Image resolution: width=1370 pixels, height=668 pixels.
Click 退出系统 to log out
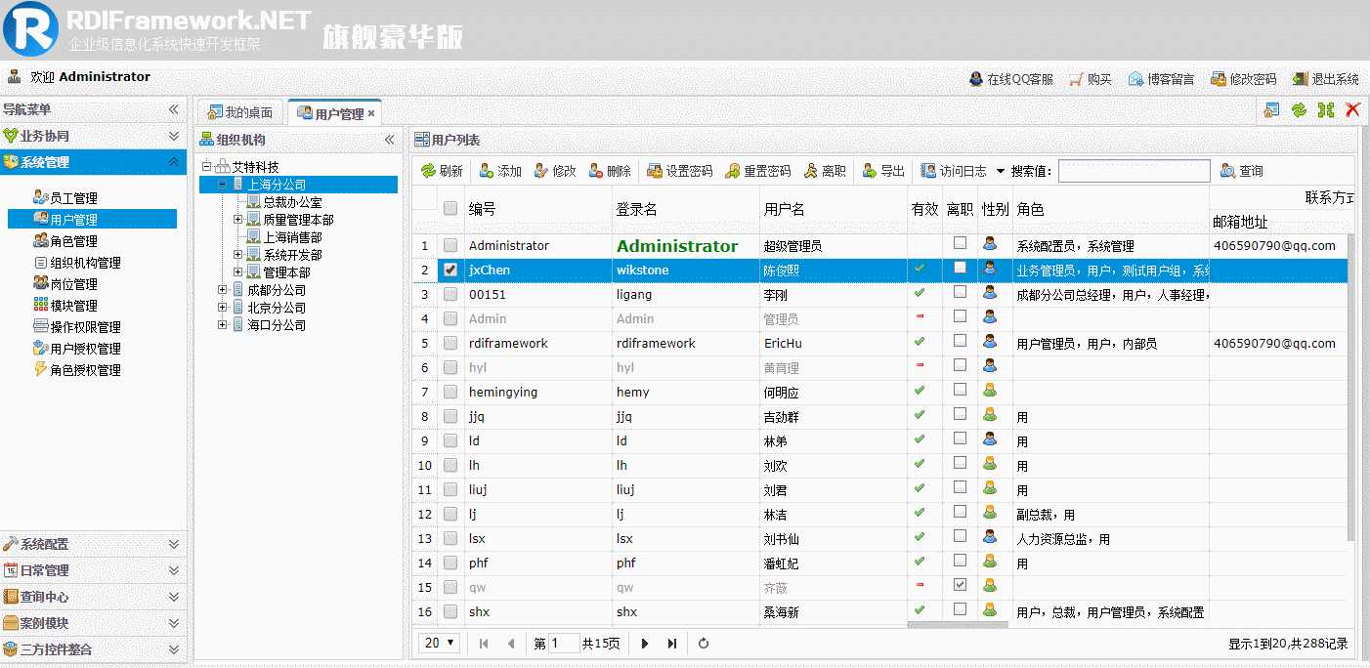1326,79
